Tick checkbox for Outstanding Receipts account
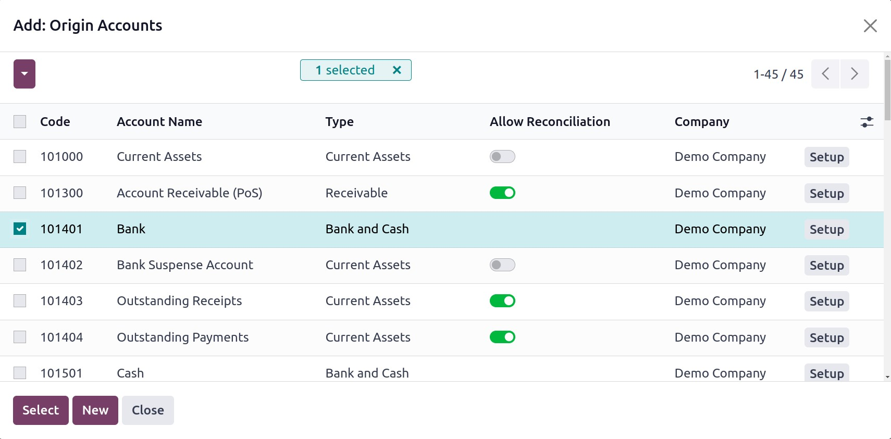The image size is (891, 439). point(20,301)
